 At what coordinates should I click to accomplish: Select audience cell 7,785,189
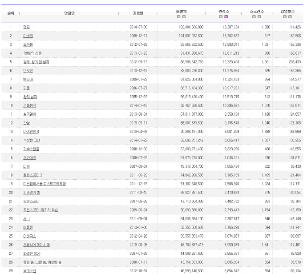[x=232, y=175]
